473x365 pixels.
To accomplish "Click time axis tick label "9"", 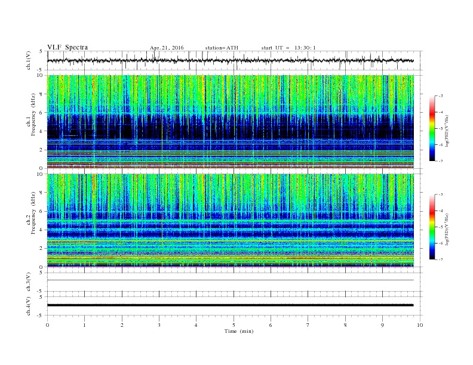I will (x=382, y=325).
